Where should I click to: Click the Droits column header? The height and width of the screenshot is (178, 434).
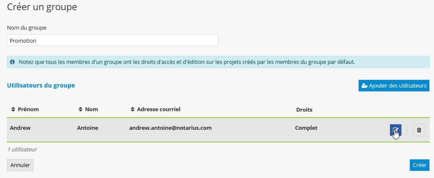coord(304,110)
